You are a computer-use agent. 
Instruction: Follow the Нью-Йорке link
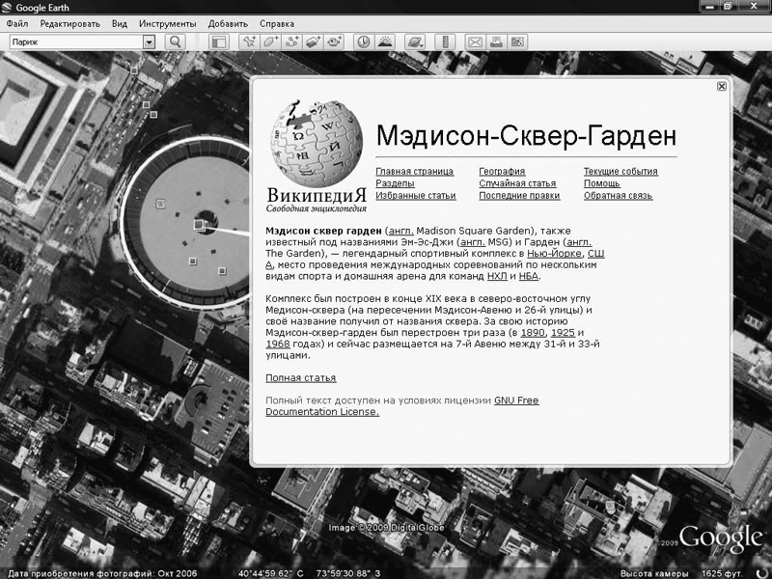[x=554, y=253]
